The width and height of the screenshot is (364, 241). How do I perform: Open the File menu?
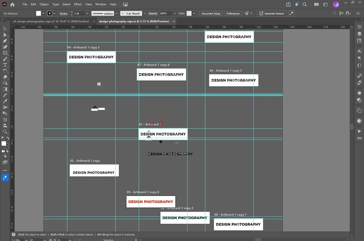pyautogui.click(x=25, y=4)
